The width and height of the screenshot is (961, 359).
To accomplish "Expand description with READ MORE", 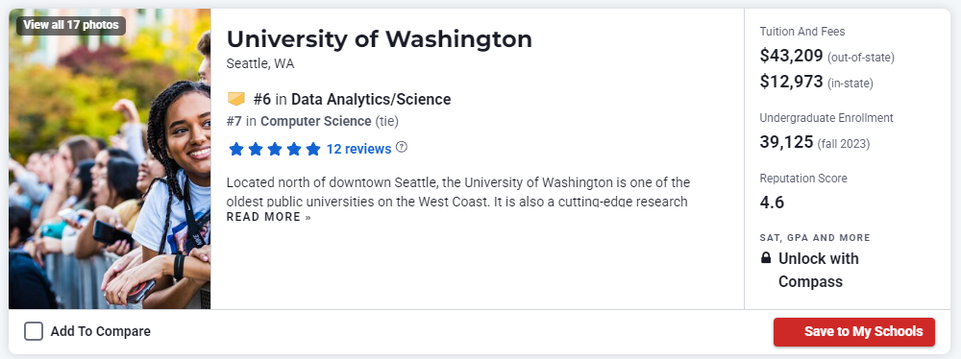I will [x=268, y=217].
